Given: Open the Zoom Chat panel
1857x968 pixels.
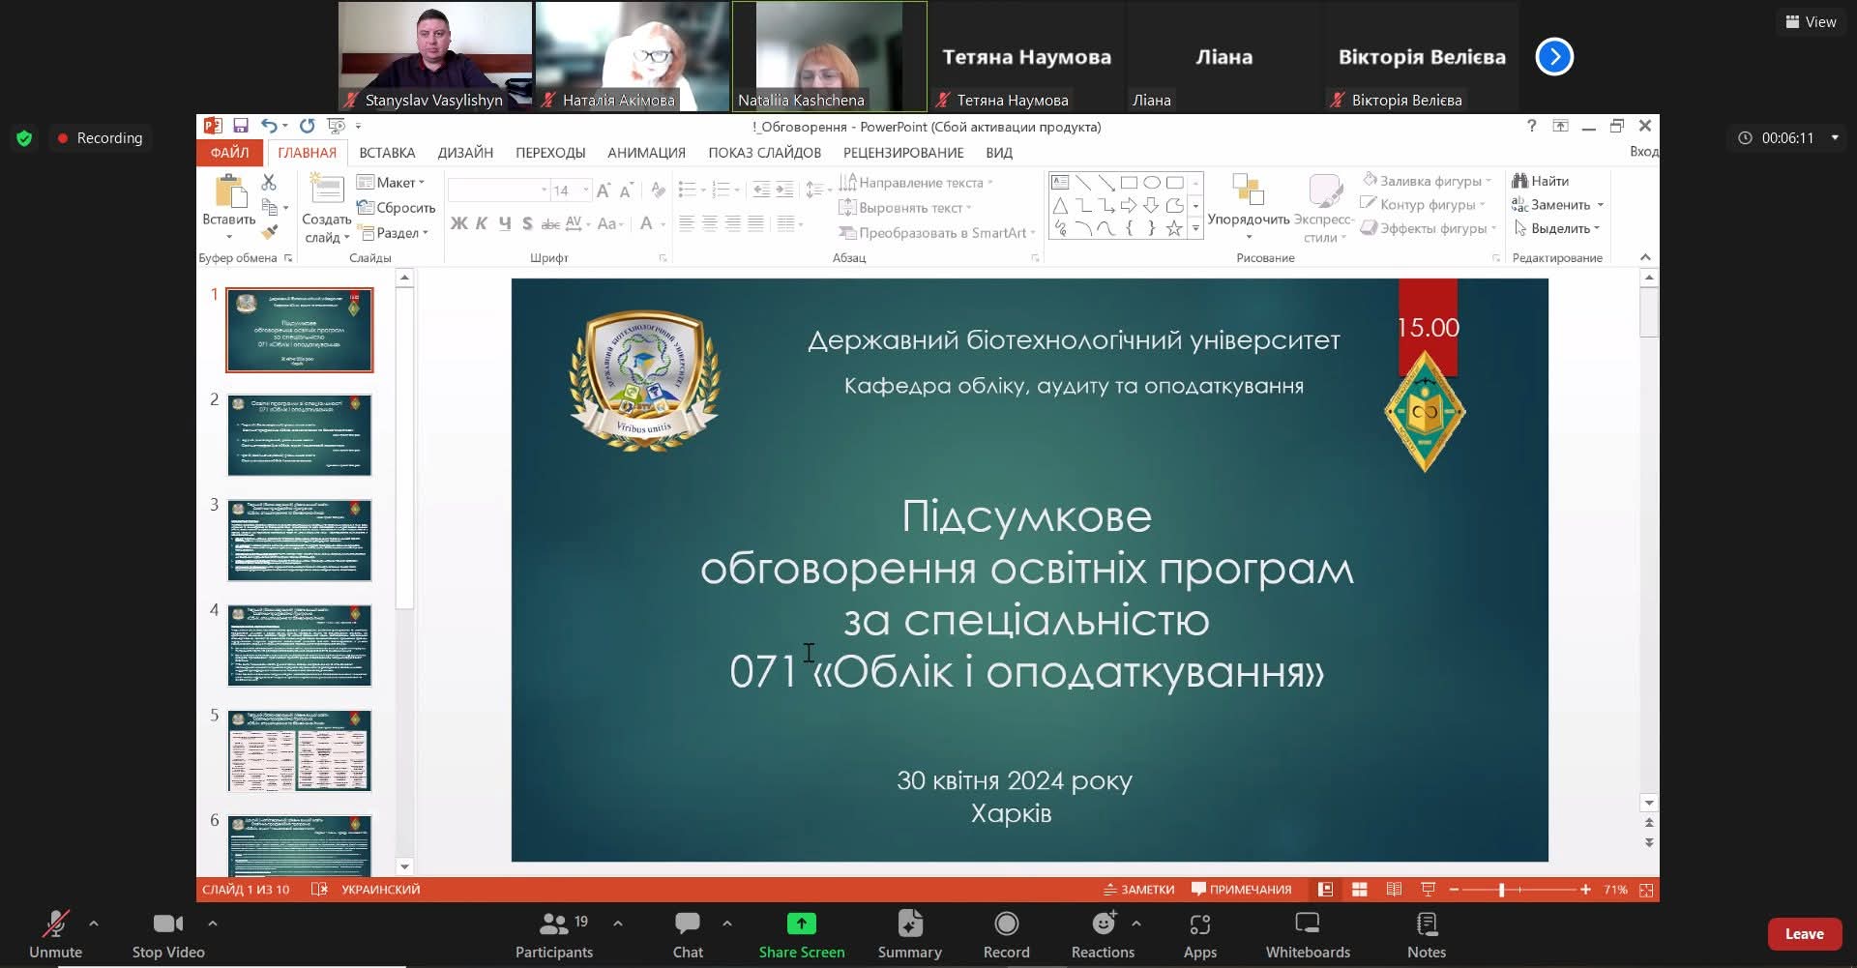Looking at the screenshot, I should [688, 934].
